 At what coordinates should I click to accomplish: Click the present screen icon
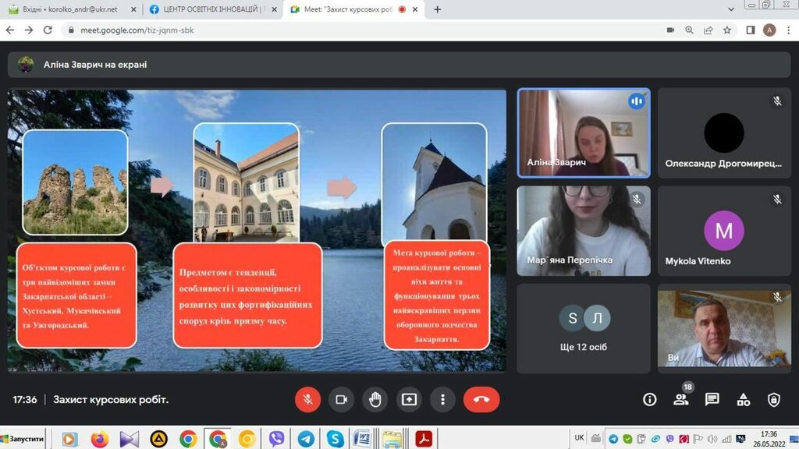click(x=409, y=399)
